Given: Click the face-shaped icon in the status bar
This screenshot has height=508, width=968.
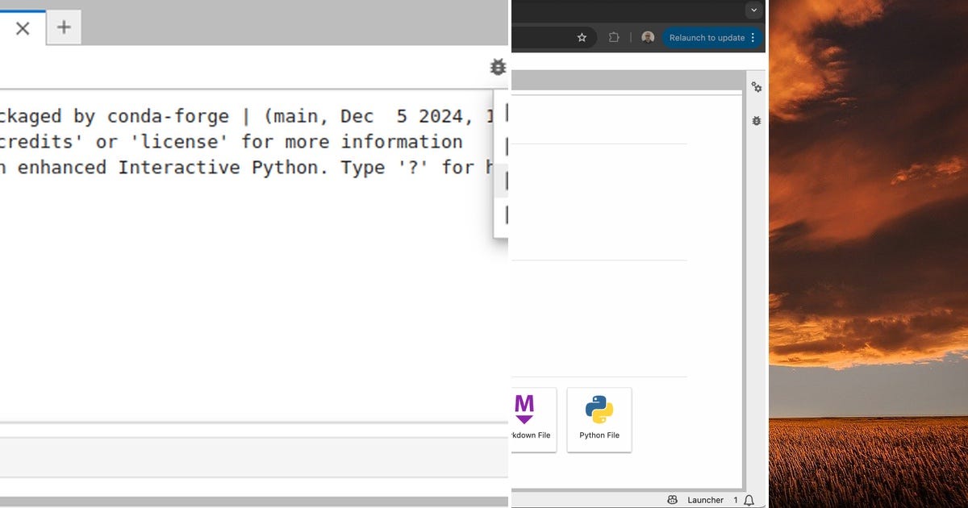Looking at the screenshot, I should click(x=673, y=500).
